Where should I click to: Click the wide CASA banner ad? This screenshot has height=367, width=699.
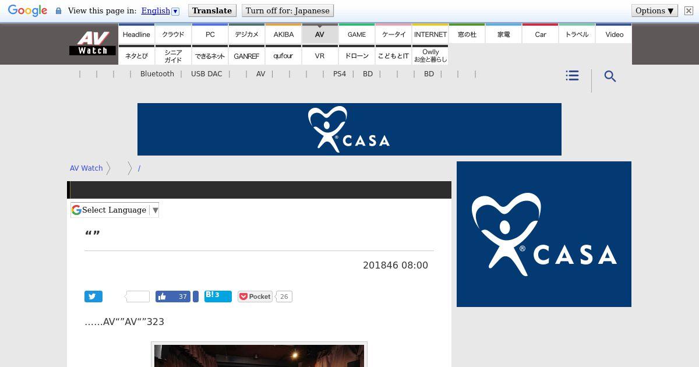(349, 129)
